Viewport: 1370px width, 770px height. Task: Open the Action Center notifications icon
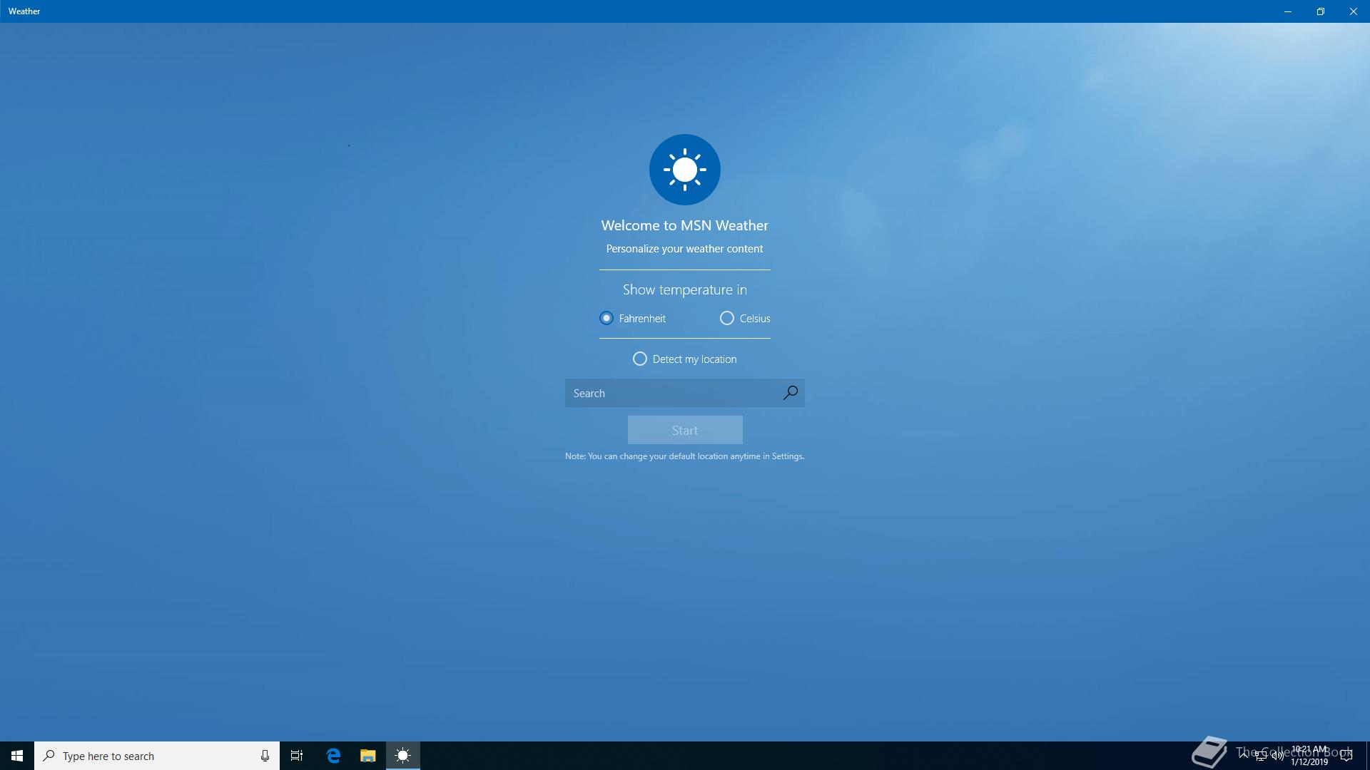(1346, 756)
